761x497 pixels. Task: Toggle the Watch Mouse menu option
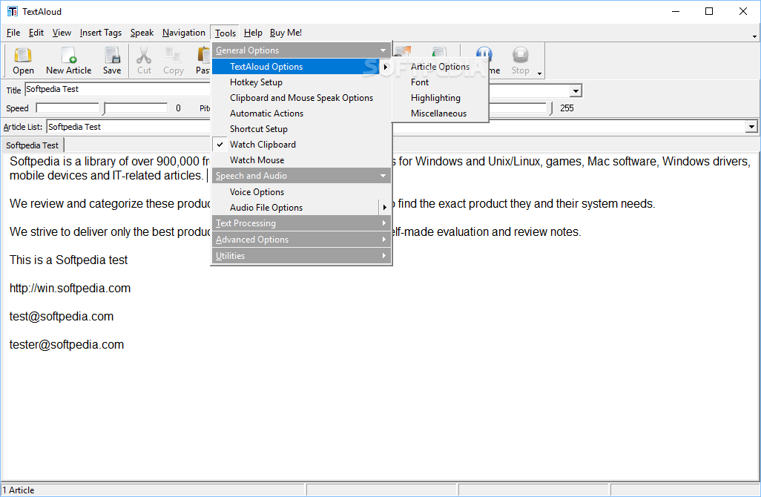[301, 159]
